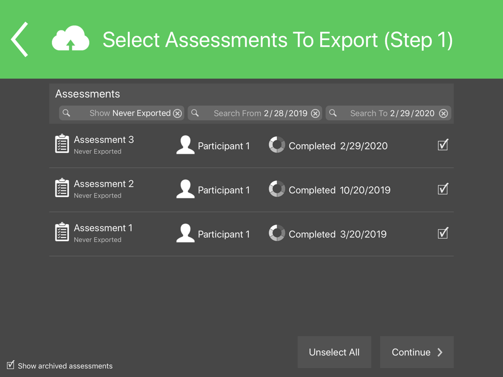Click the Unselect All button
503x377 pixels.
point(334,352)
